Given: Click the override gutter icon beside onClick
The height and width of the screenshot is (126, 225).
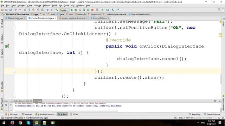Looking at the screenshot, I should tap(7, 46).
